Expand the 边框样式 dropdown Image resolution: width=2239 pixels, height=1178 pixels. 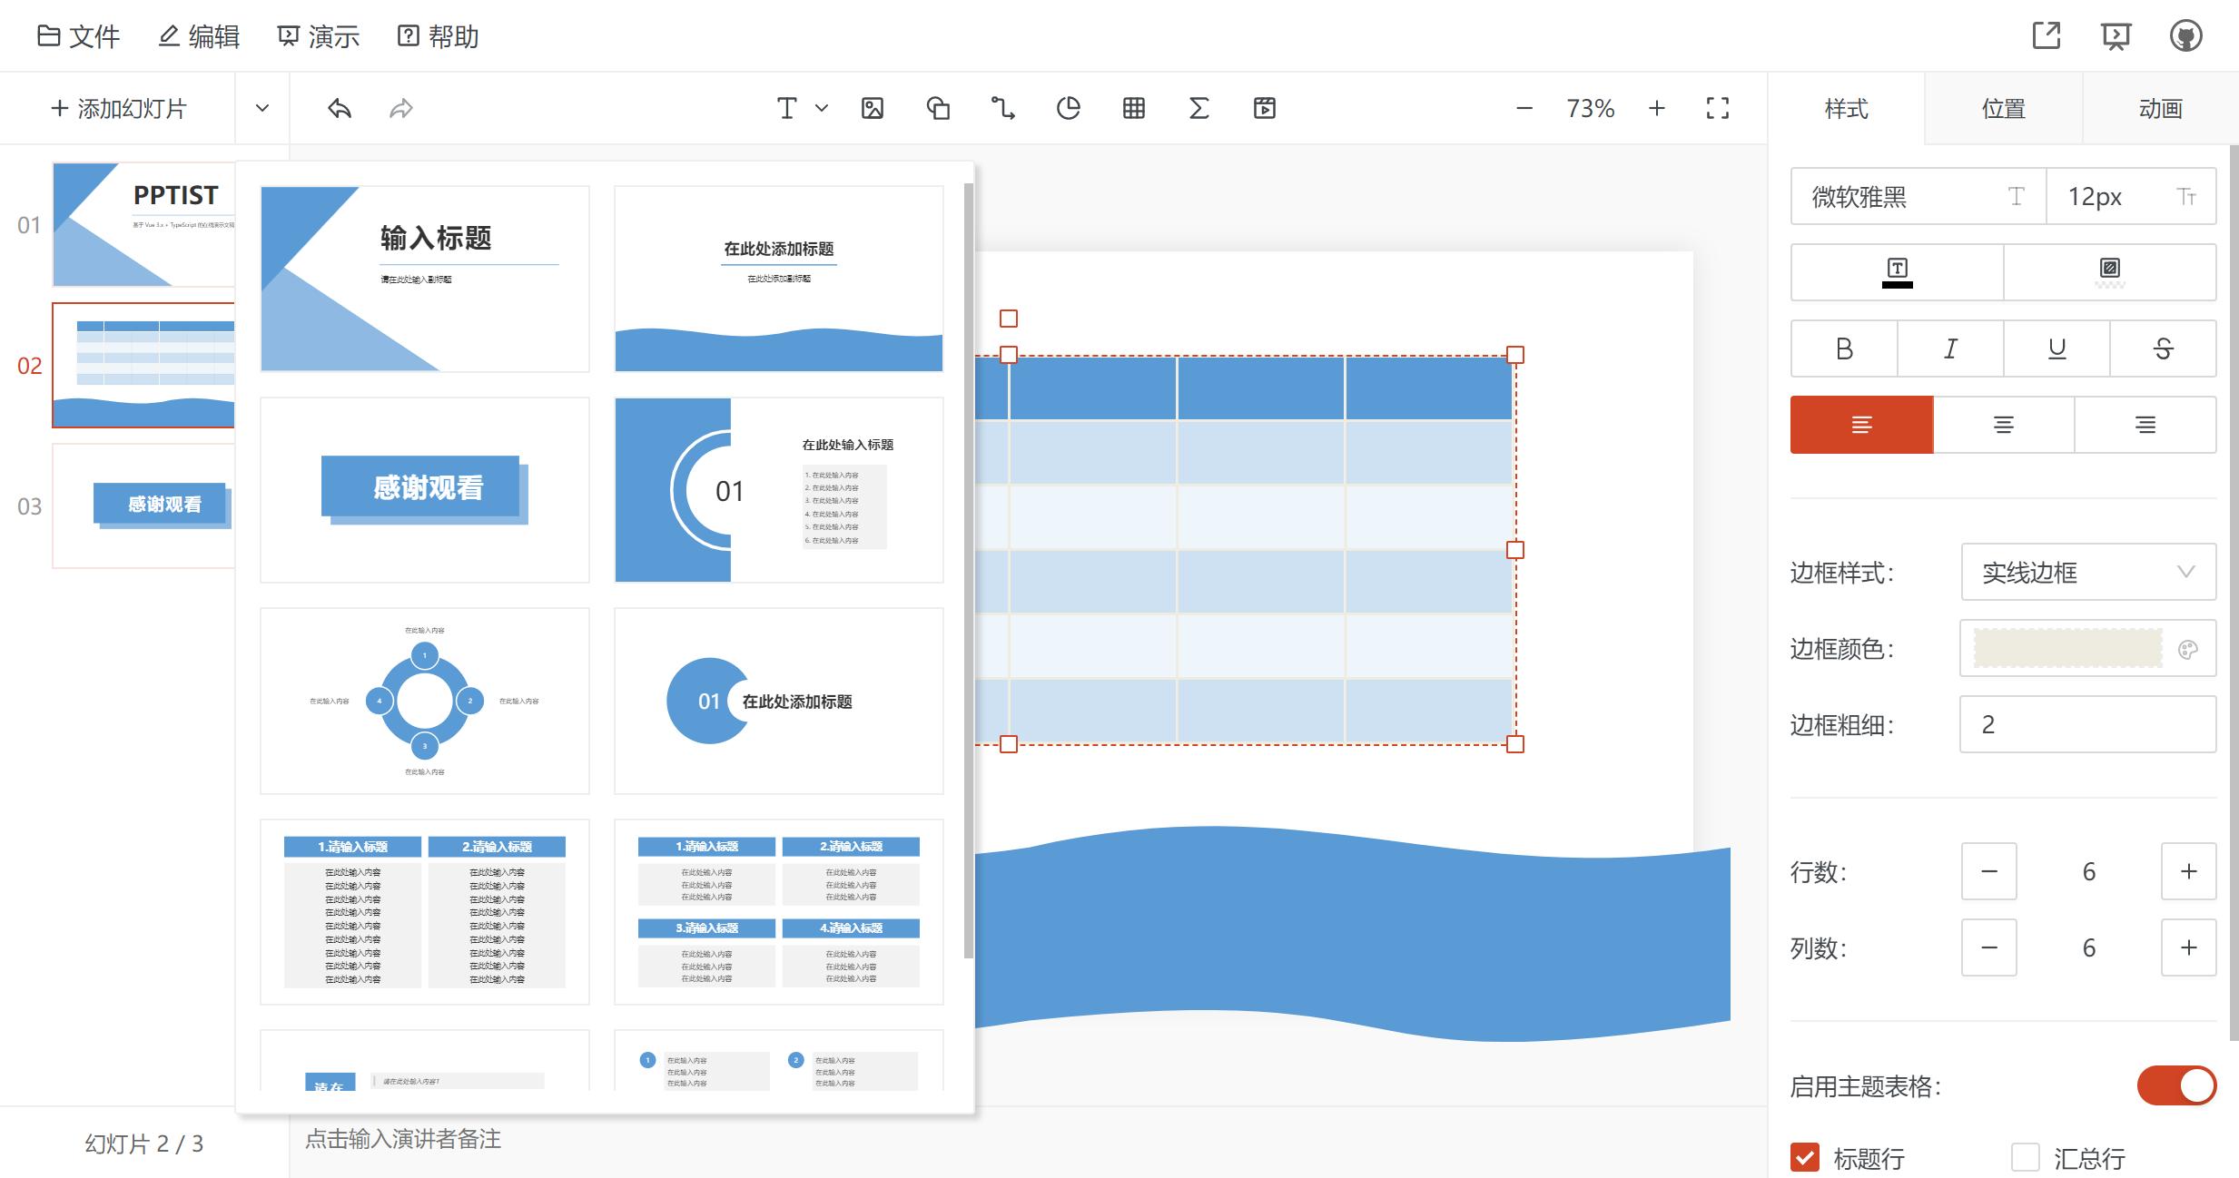pos(2087,572)
